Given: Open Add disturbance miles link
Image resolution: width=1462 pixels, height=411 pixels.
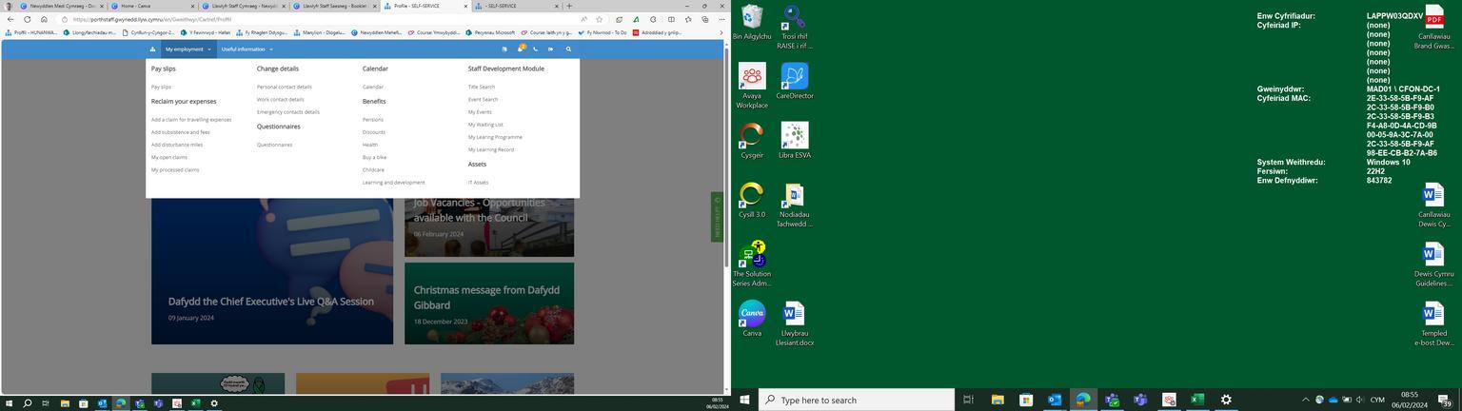Looking at the screenshot, I should pos(177,145).
